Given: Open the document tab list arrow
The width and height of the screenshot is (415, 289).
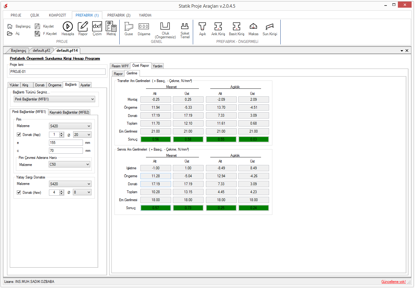Looking at the screenshot, I should click(x=402, y=51).
